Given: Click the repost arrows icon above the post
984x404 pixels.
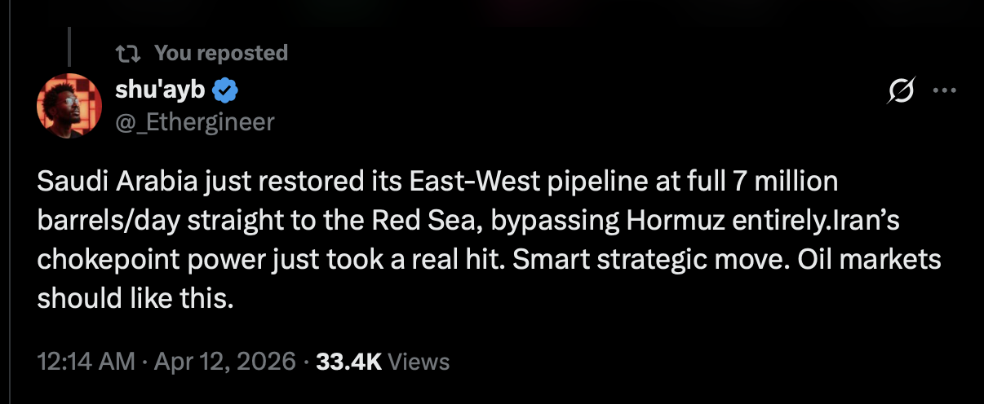Looking at the screenshot, I should [x=126, y=54].
